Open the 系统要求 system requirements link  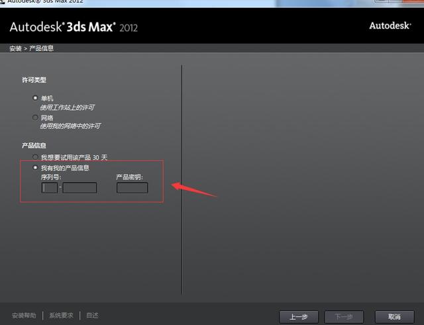61,316
